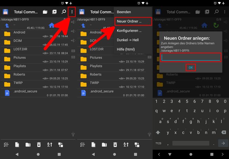The width and height of the screenshot is (229, 159).
Task: Open the Pictures folder in menu screen
Action: pos(111,59)
